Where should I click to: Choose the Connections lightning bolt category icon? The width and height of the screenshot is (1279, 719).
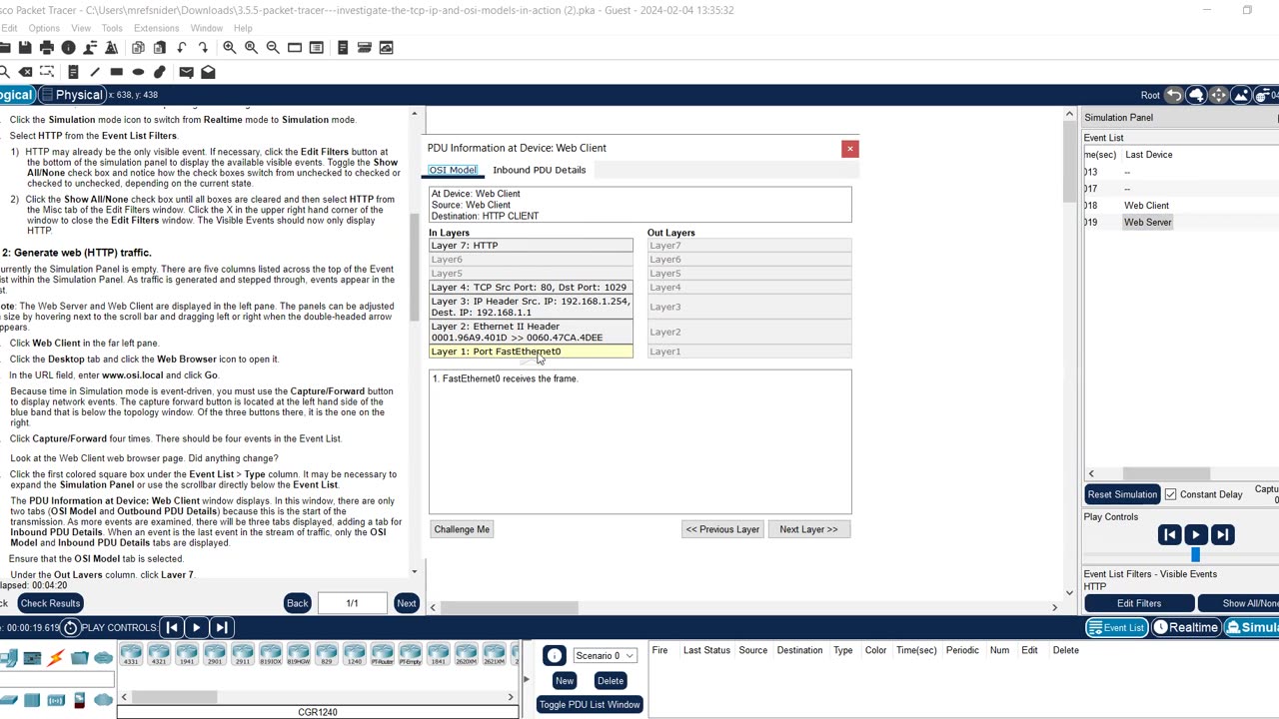56,657
